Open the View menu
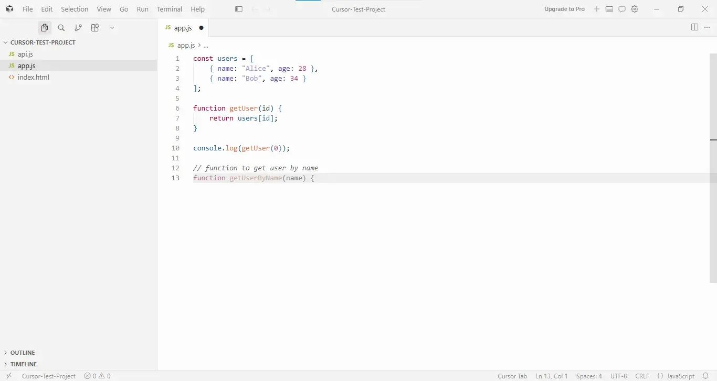The width and height of the screenshot is (717, 381). [x=104, y=9]
